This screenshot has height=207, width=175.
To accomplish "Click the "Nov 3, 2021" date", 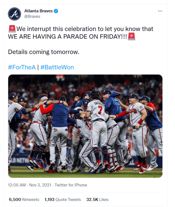I will point(40,185).
